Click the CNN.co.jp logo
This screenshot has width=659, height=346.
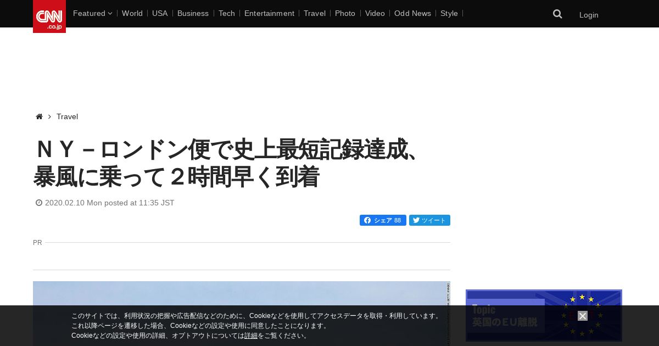click(49, 16)
